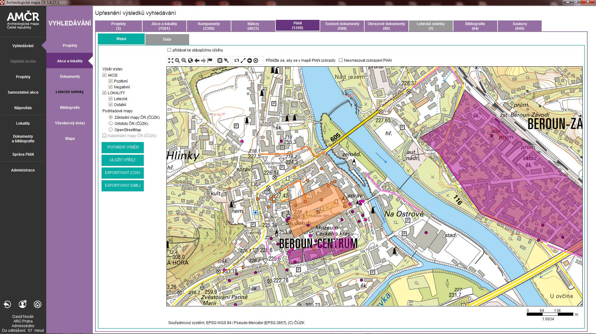Enable 'přidávat ke stávajícímu výběru' checkbox
The height and width of the screenshot is (334, 596).
click(x=169, y=50)
